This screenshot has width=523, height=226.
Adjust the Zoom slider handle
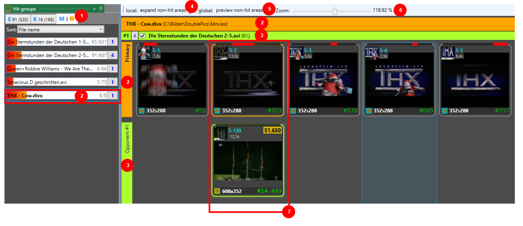(x=335, y=11)
